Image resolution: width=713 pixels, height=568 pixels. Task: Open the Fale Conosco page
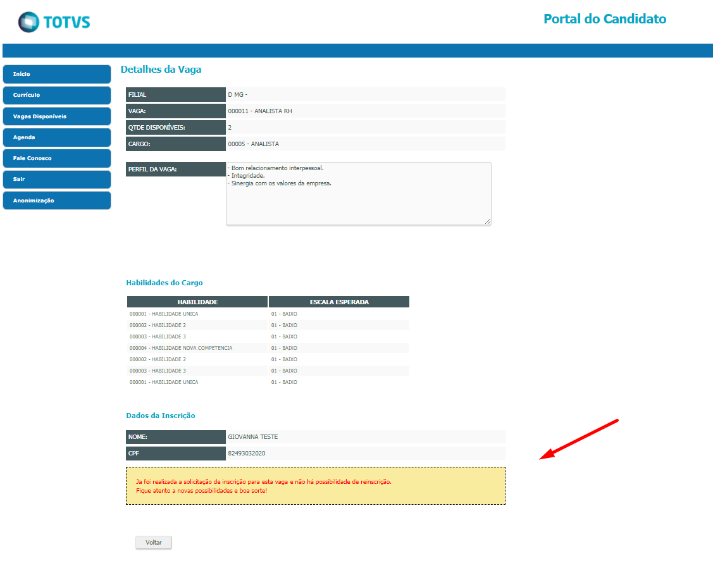(56, 158)
